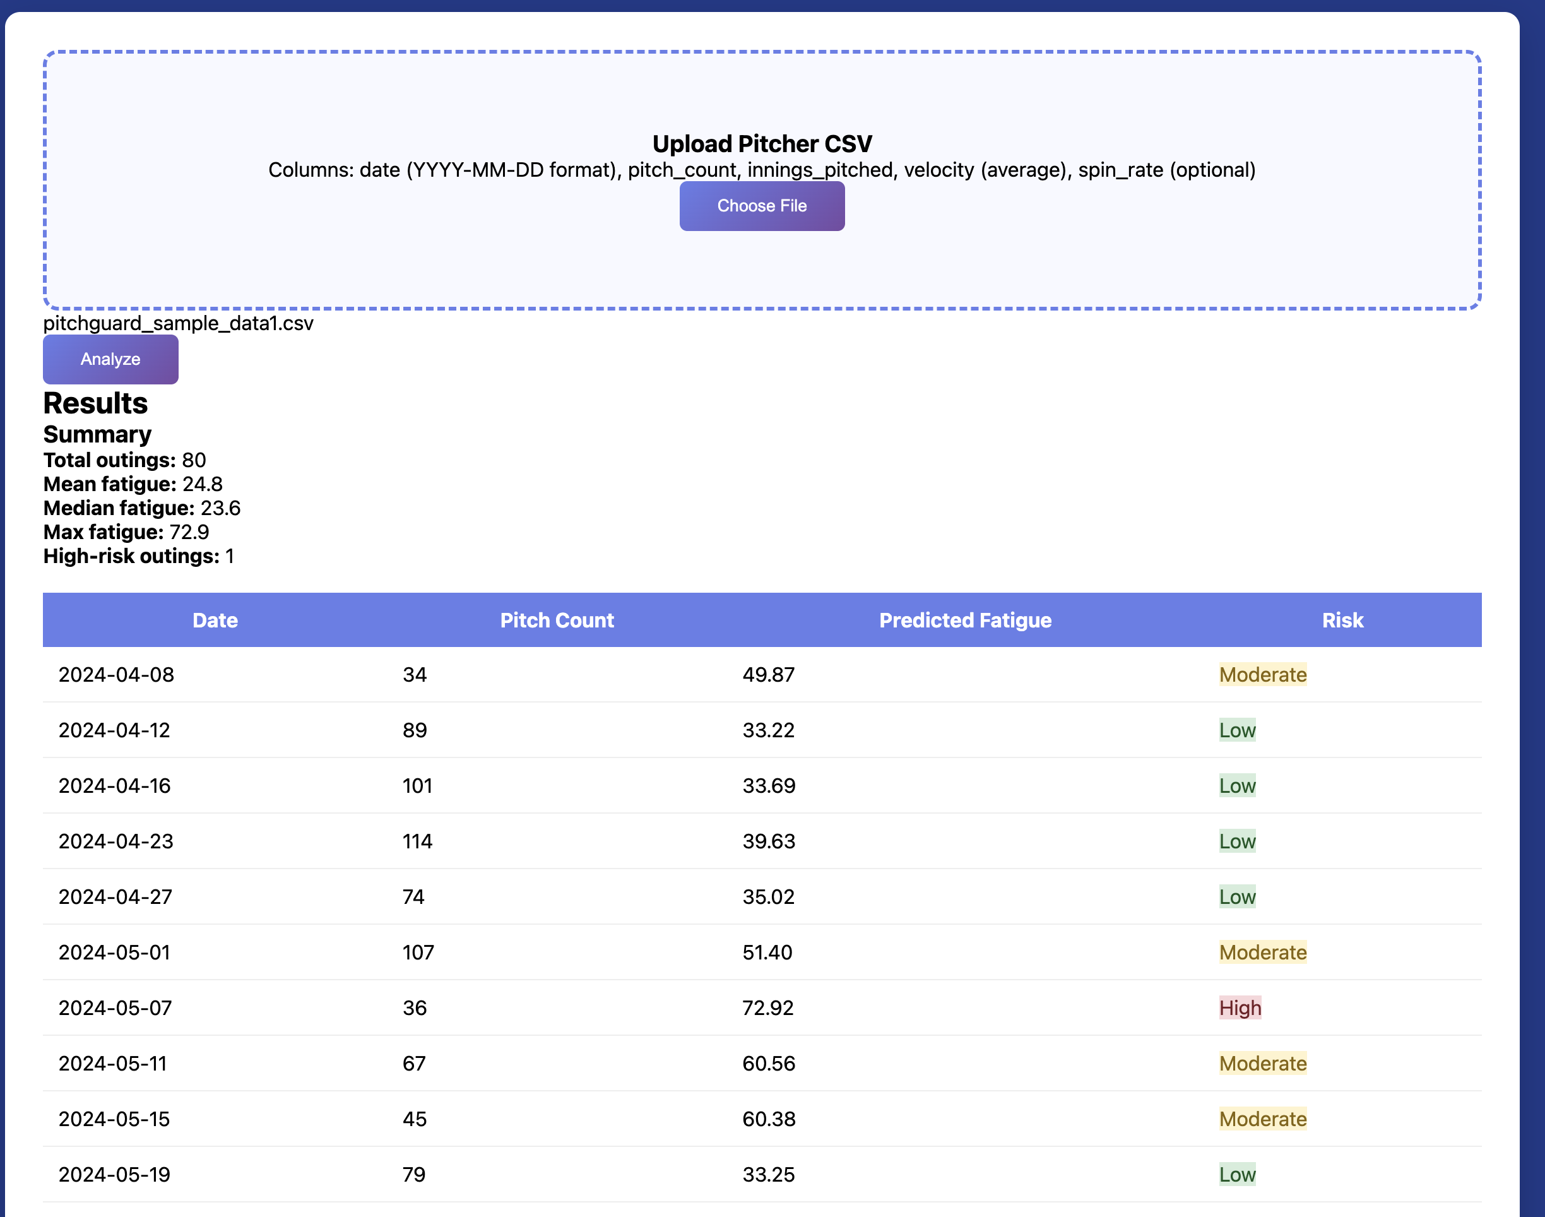Select the 2024-05-07 date cell
The width and height of the screenshot is (1545, 1217).
[x=115, y=1007]
